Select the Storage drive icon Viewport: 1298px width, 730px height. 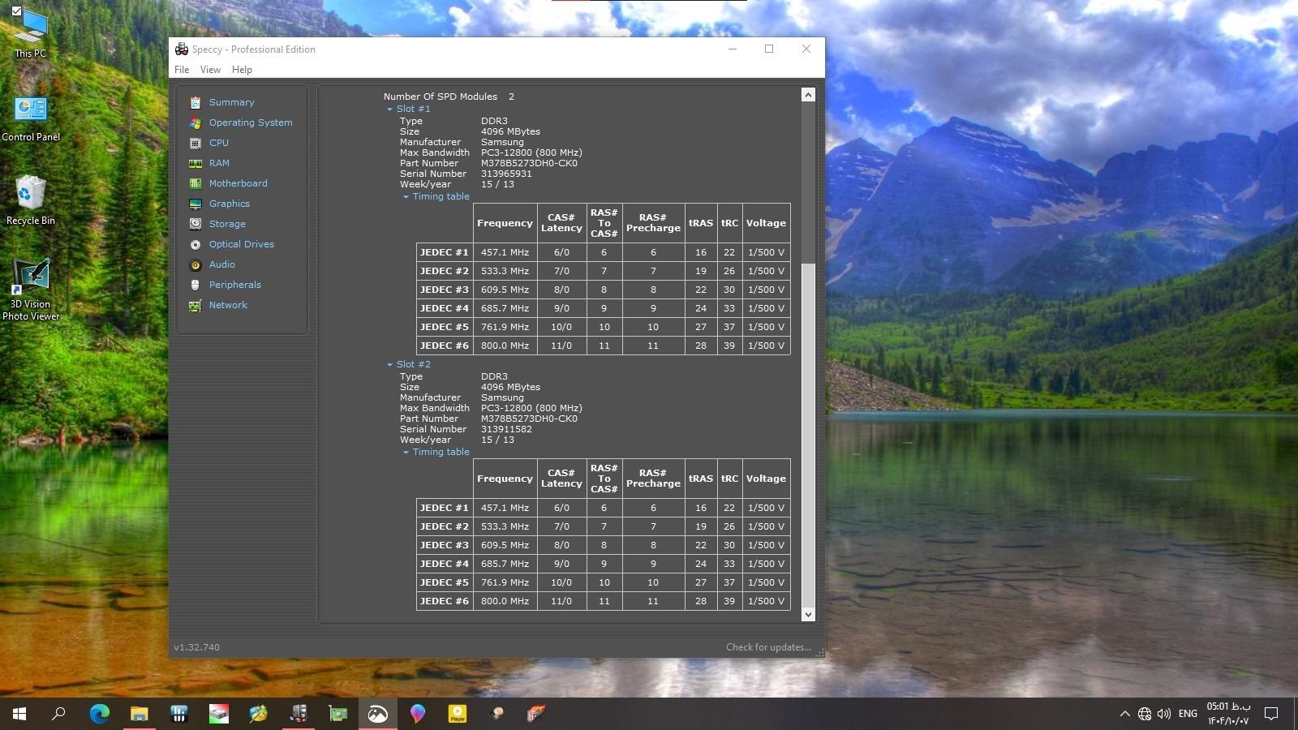196,224
